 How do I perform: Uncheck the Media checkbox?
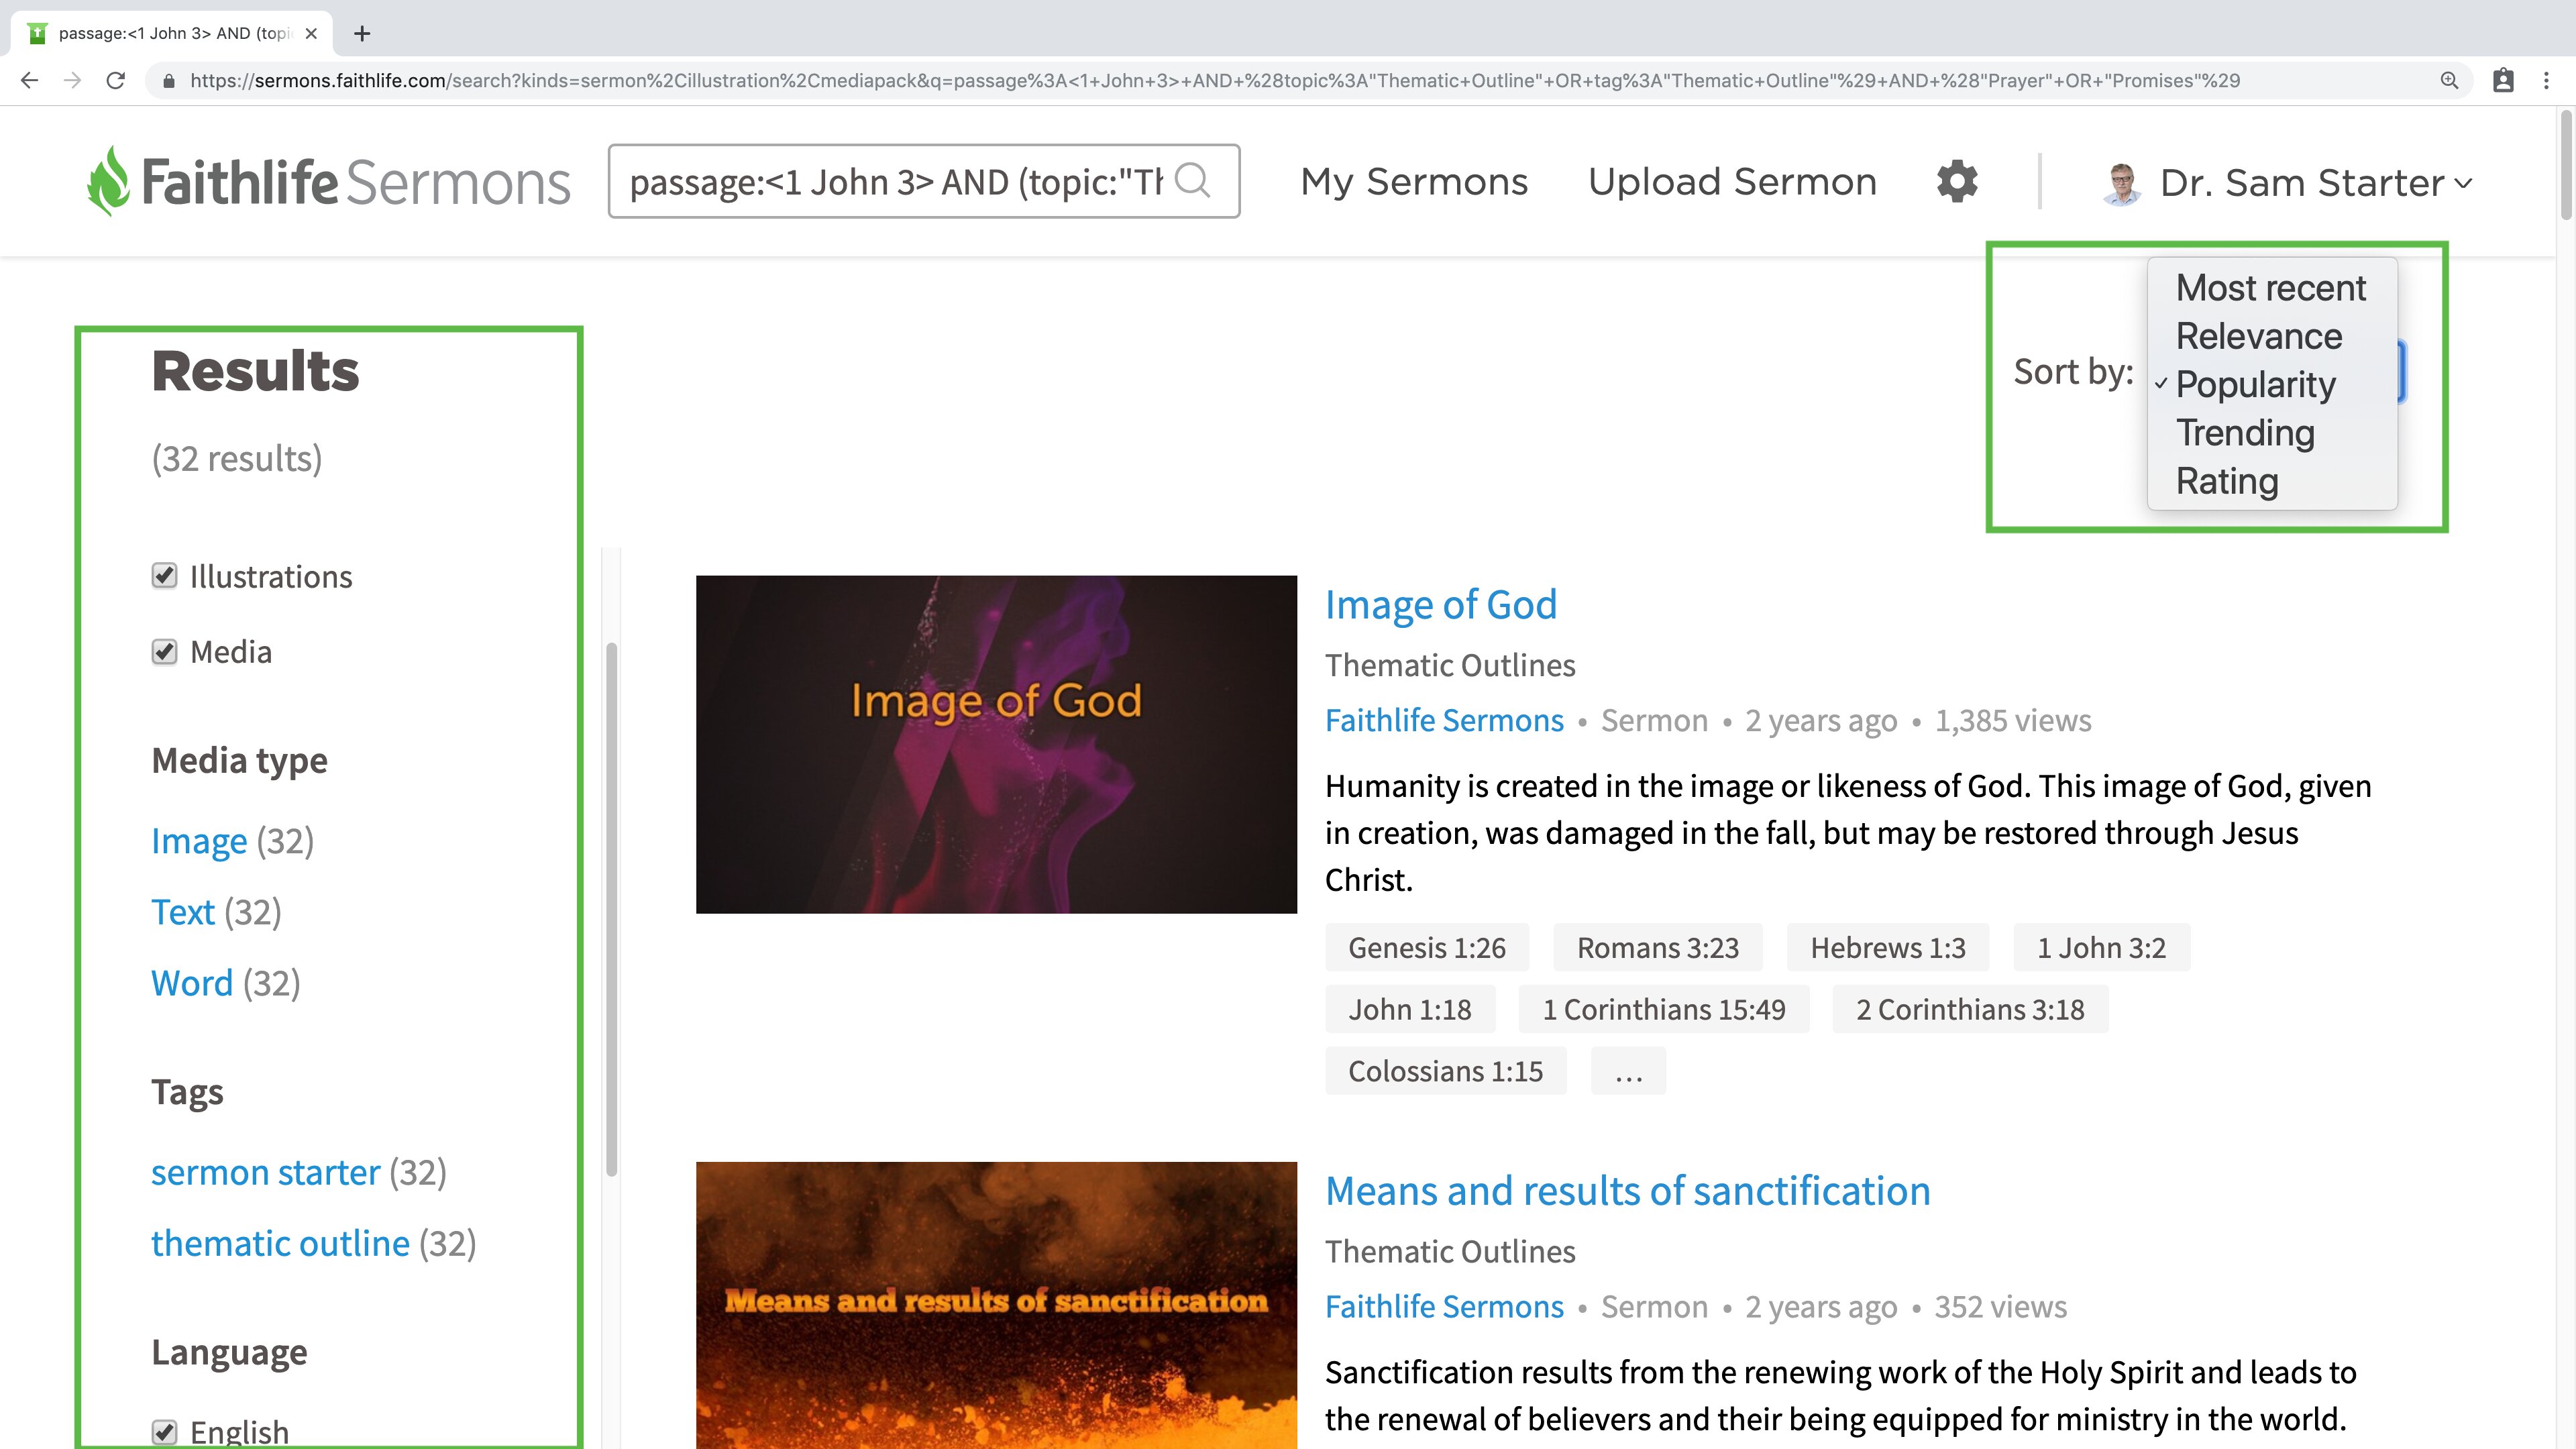[x=164, y=652]
